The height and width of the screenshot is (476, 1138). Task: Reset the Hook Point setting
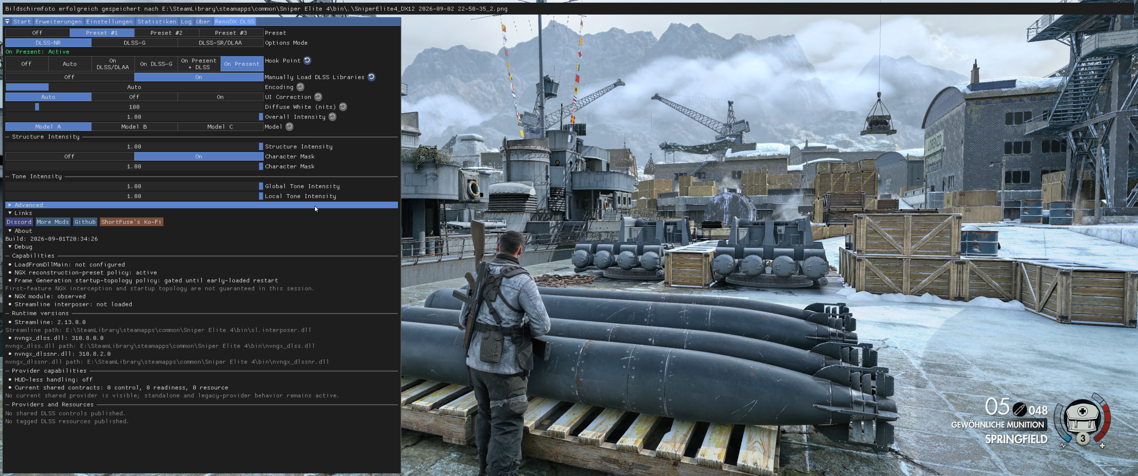coord(307,60)
